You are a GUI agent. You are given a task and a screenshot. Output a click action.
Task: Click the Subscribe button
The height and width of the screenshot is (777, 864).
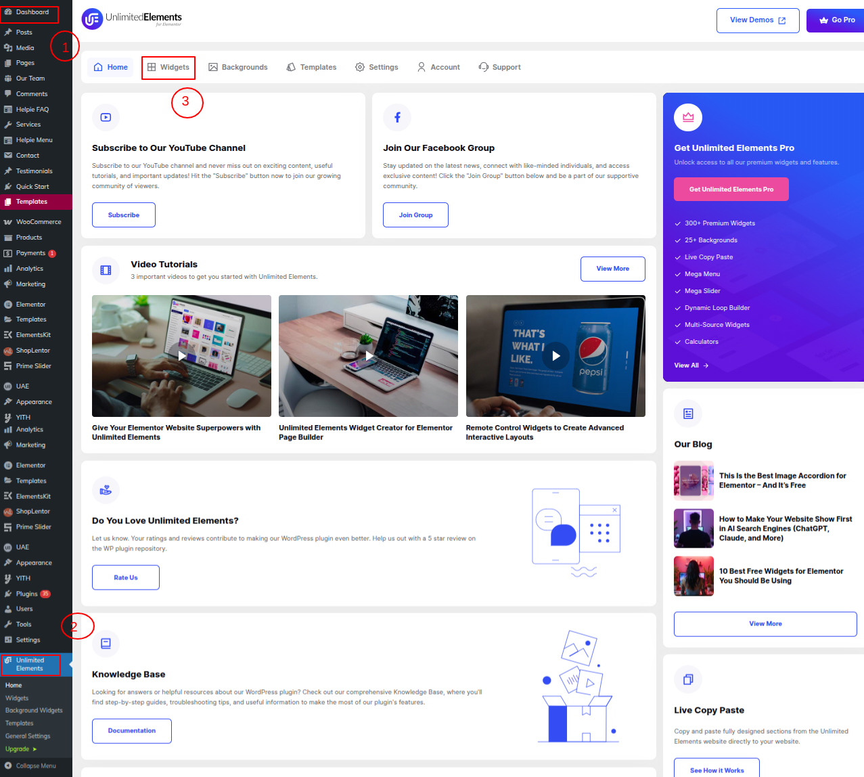click(x=124, y=215)
